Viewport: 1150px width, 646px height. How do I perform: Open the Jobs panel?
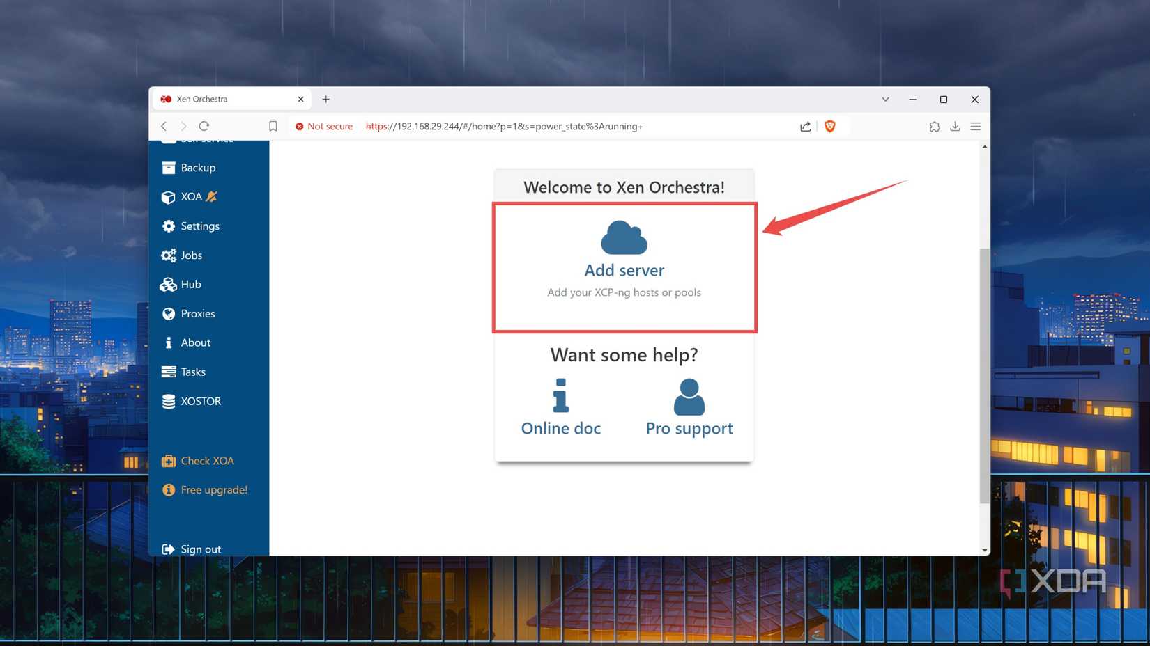(x=190, y=255)
